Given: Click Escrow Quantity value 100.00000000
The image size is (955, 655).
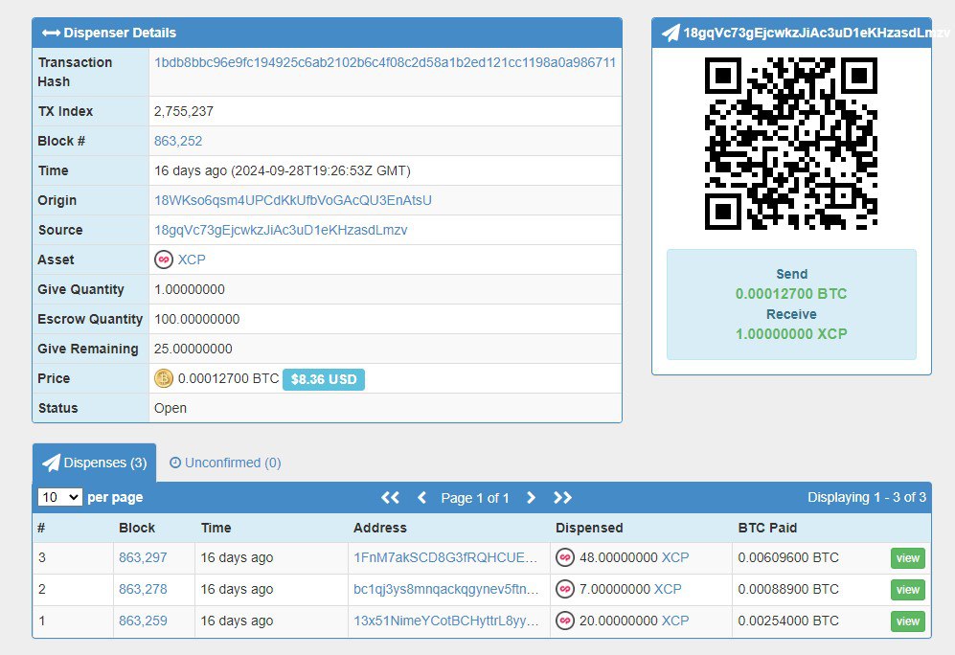Looking at the screenshot, I should point(196,320).
